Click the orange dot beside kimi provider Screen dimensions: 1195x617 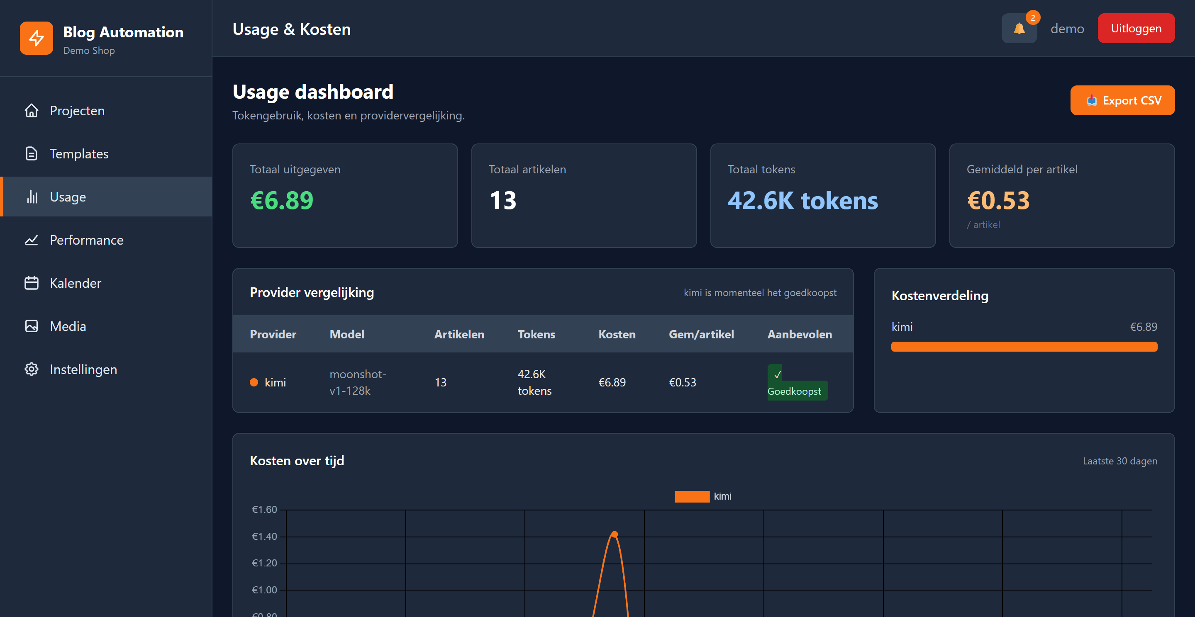pos(254,382)
